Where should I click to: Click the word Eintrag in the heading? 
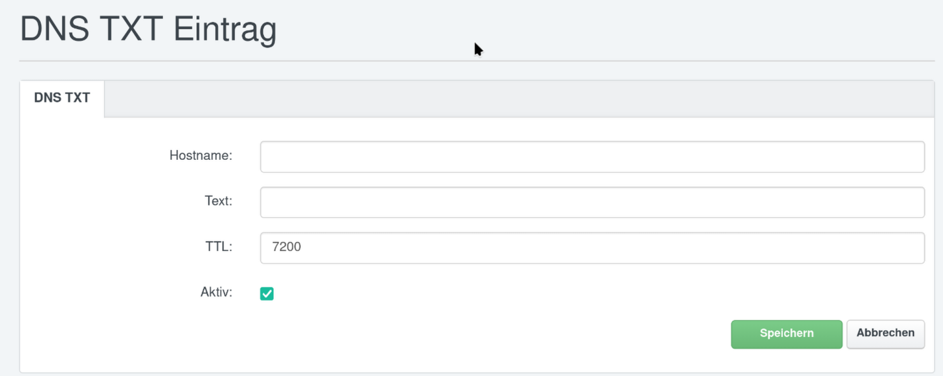225,30
